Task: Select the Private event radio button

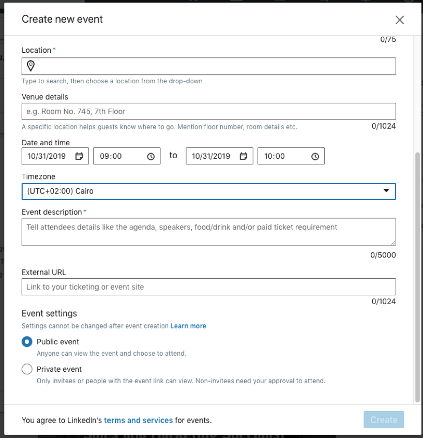Action: [27, 369]
